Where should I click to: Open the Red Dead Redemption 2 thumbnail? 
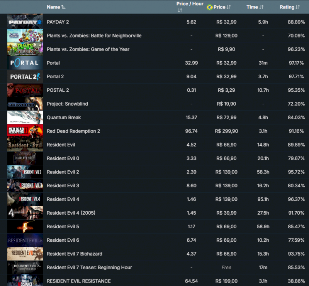click(25, 131)
